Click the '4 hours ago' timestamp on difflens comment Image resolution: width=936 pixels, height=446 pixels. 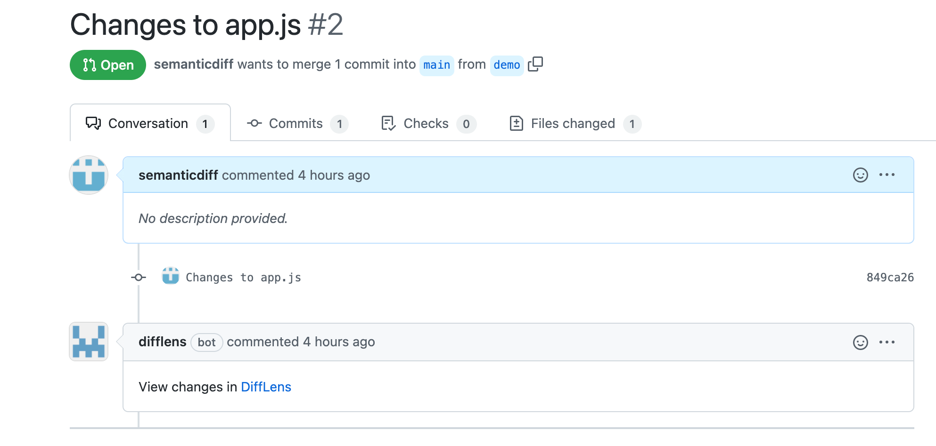[339, 342]
